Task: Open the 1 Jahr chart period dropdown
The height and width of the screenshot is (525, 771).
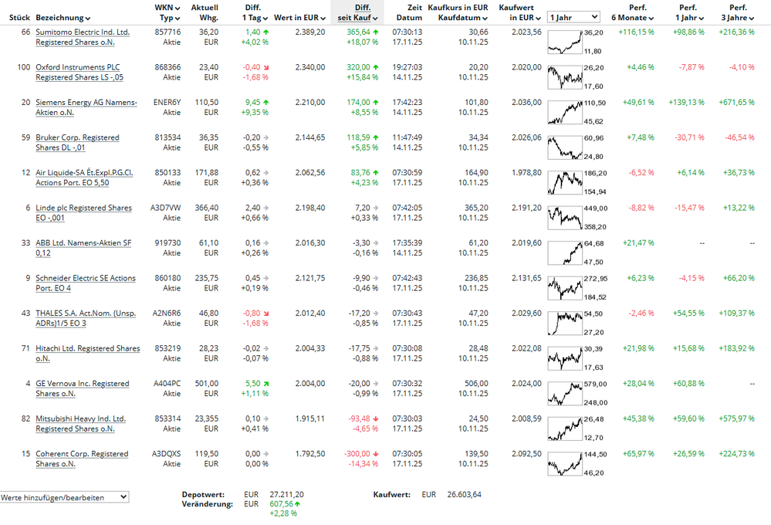Action: click(573, 16)
